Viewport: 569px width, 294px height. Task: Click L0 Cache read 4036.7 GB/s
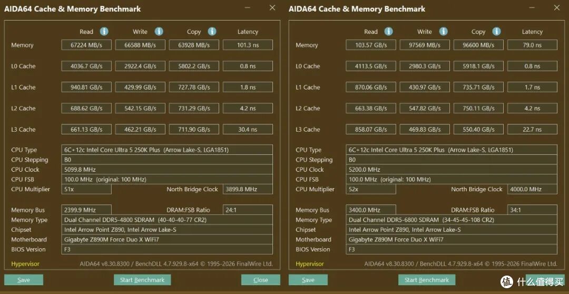click(86, 66)
